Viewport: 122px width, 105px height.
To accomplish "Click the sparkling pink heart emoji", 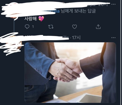I will click(41, 19).
